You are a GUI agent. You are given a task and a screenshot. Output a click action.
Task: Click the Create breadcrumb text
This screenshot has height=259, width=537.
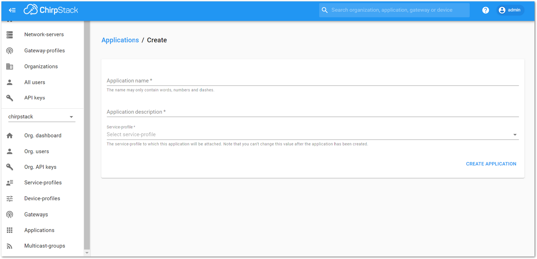coord(157,40)
